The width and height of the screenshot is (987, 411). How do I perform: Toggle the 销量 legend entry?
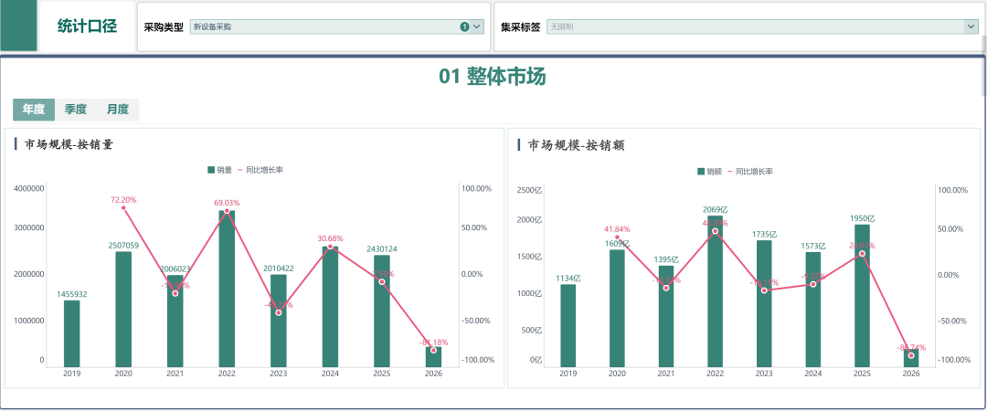pyautogui.click(x=219, y=170)
